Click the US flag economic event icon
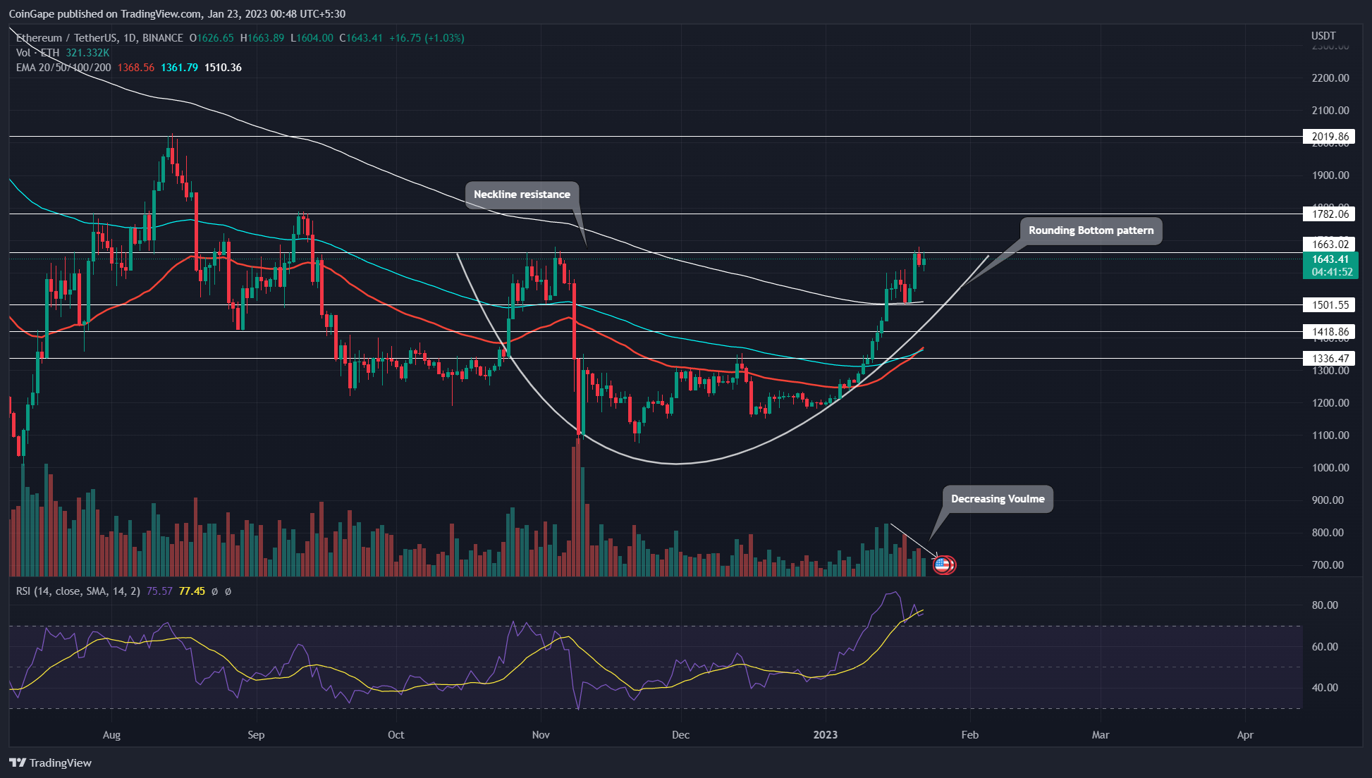The image size is (1372, 778). (943, 564)
